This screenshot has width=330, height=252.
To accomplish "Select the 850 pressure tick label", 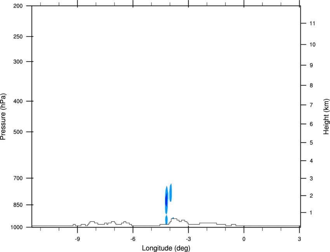I will click(x=18, y=205).
